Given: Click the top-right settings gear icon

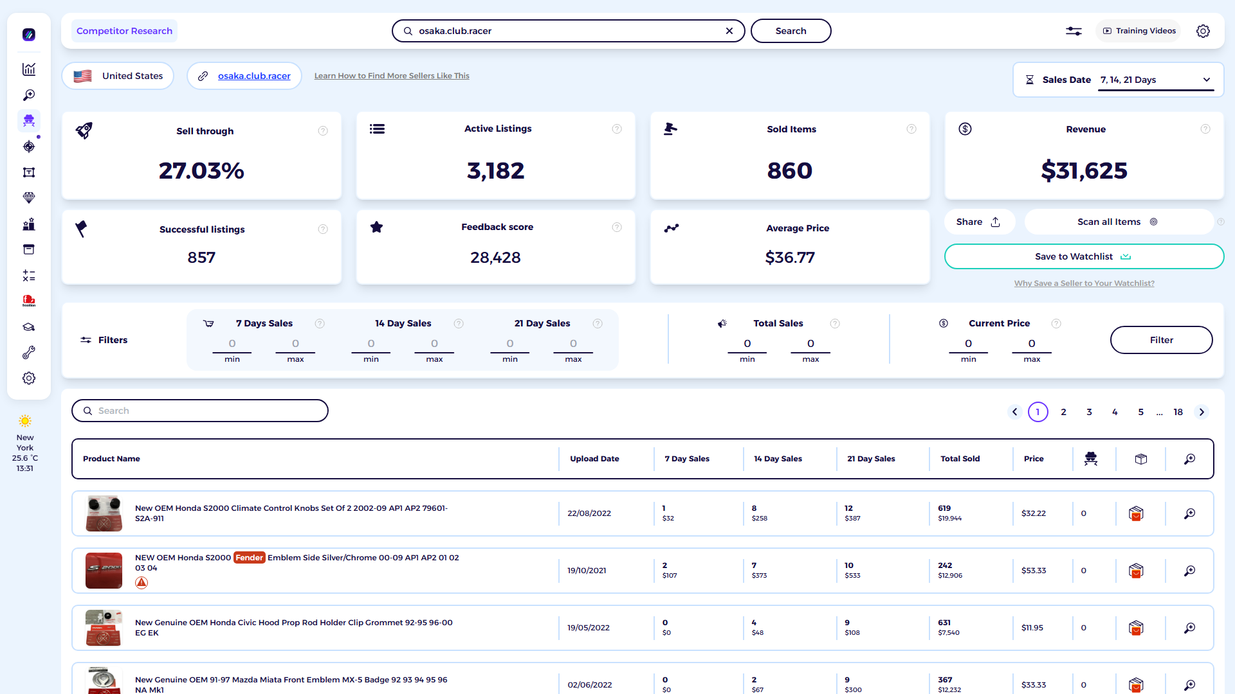Looking at the screenshot, I should click(x=1203, y=31).
